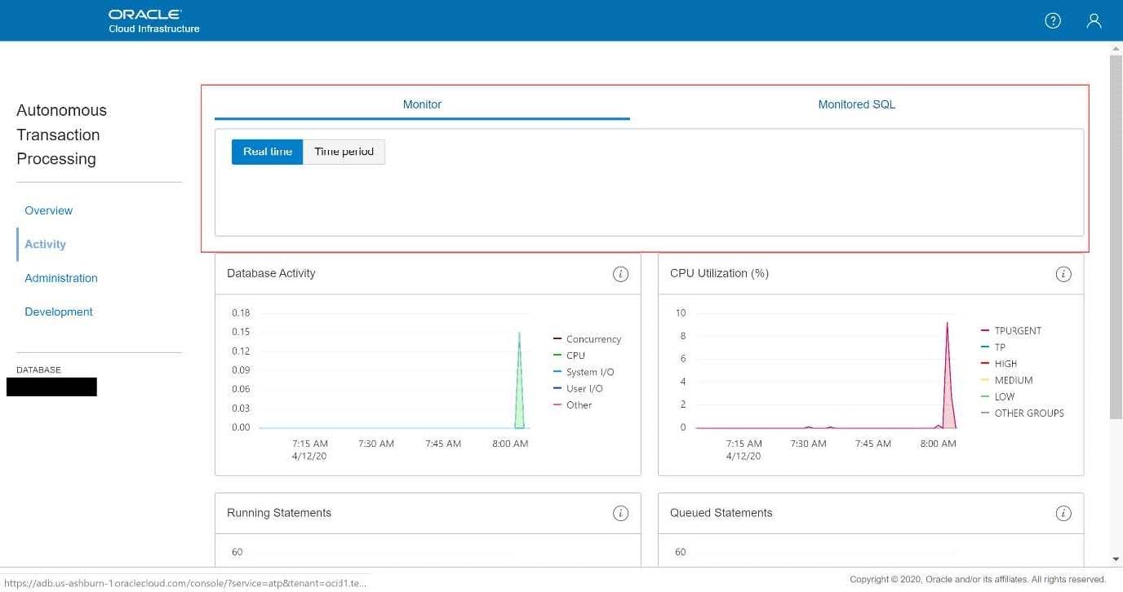Viewport: 1123px width, 592px height.
Task: Click CPU Utilization info icon
Action: pos(1063,274)
